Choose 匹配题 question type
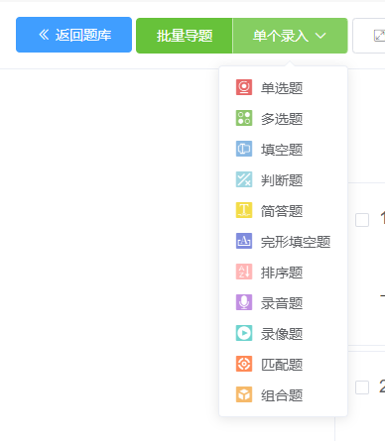The image size is (385, 441). [283, 365]
